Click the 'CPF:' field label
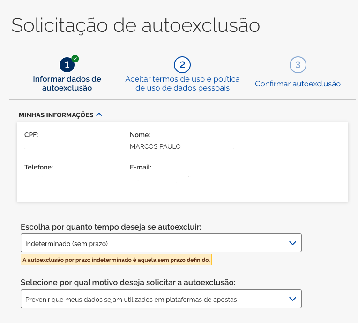Viewport: 358px width, 323px height. pyautogui.click(x=31, y=135)
